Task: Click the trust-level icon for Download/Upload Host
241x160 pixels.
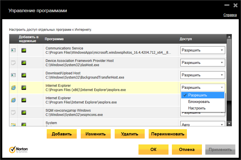Action: coord(24,75)
